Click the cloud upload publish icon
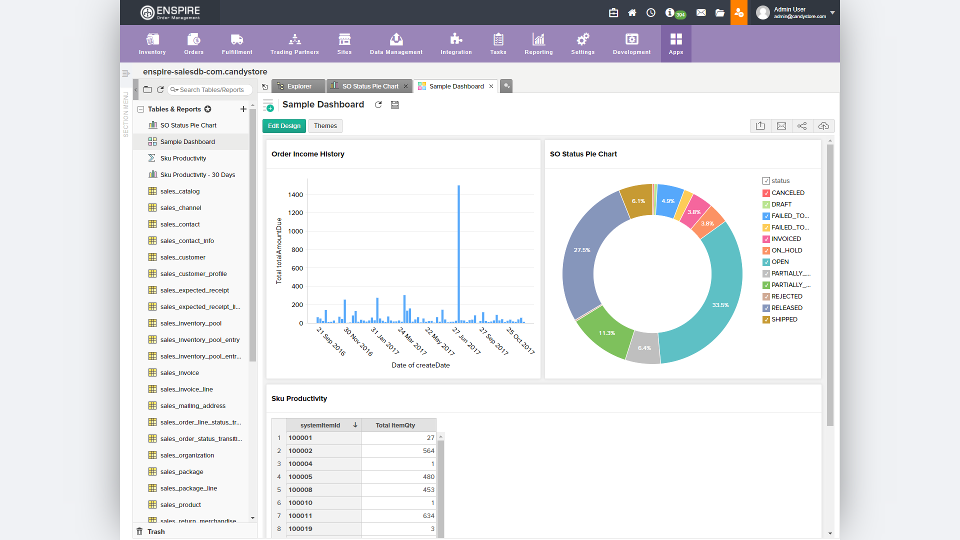This screenshot has height=540, width=960. (x=823, y=126)
